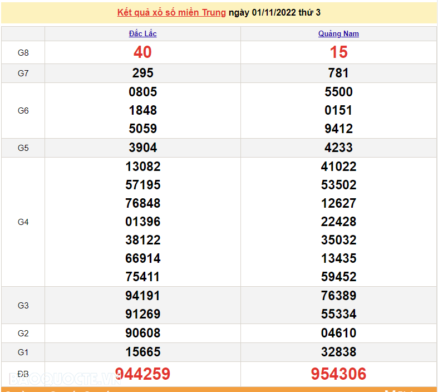Click the G6 number 0151
This screenshot has width=438, height=392.
[x=338, y=110]
